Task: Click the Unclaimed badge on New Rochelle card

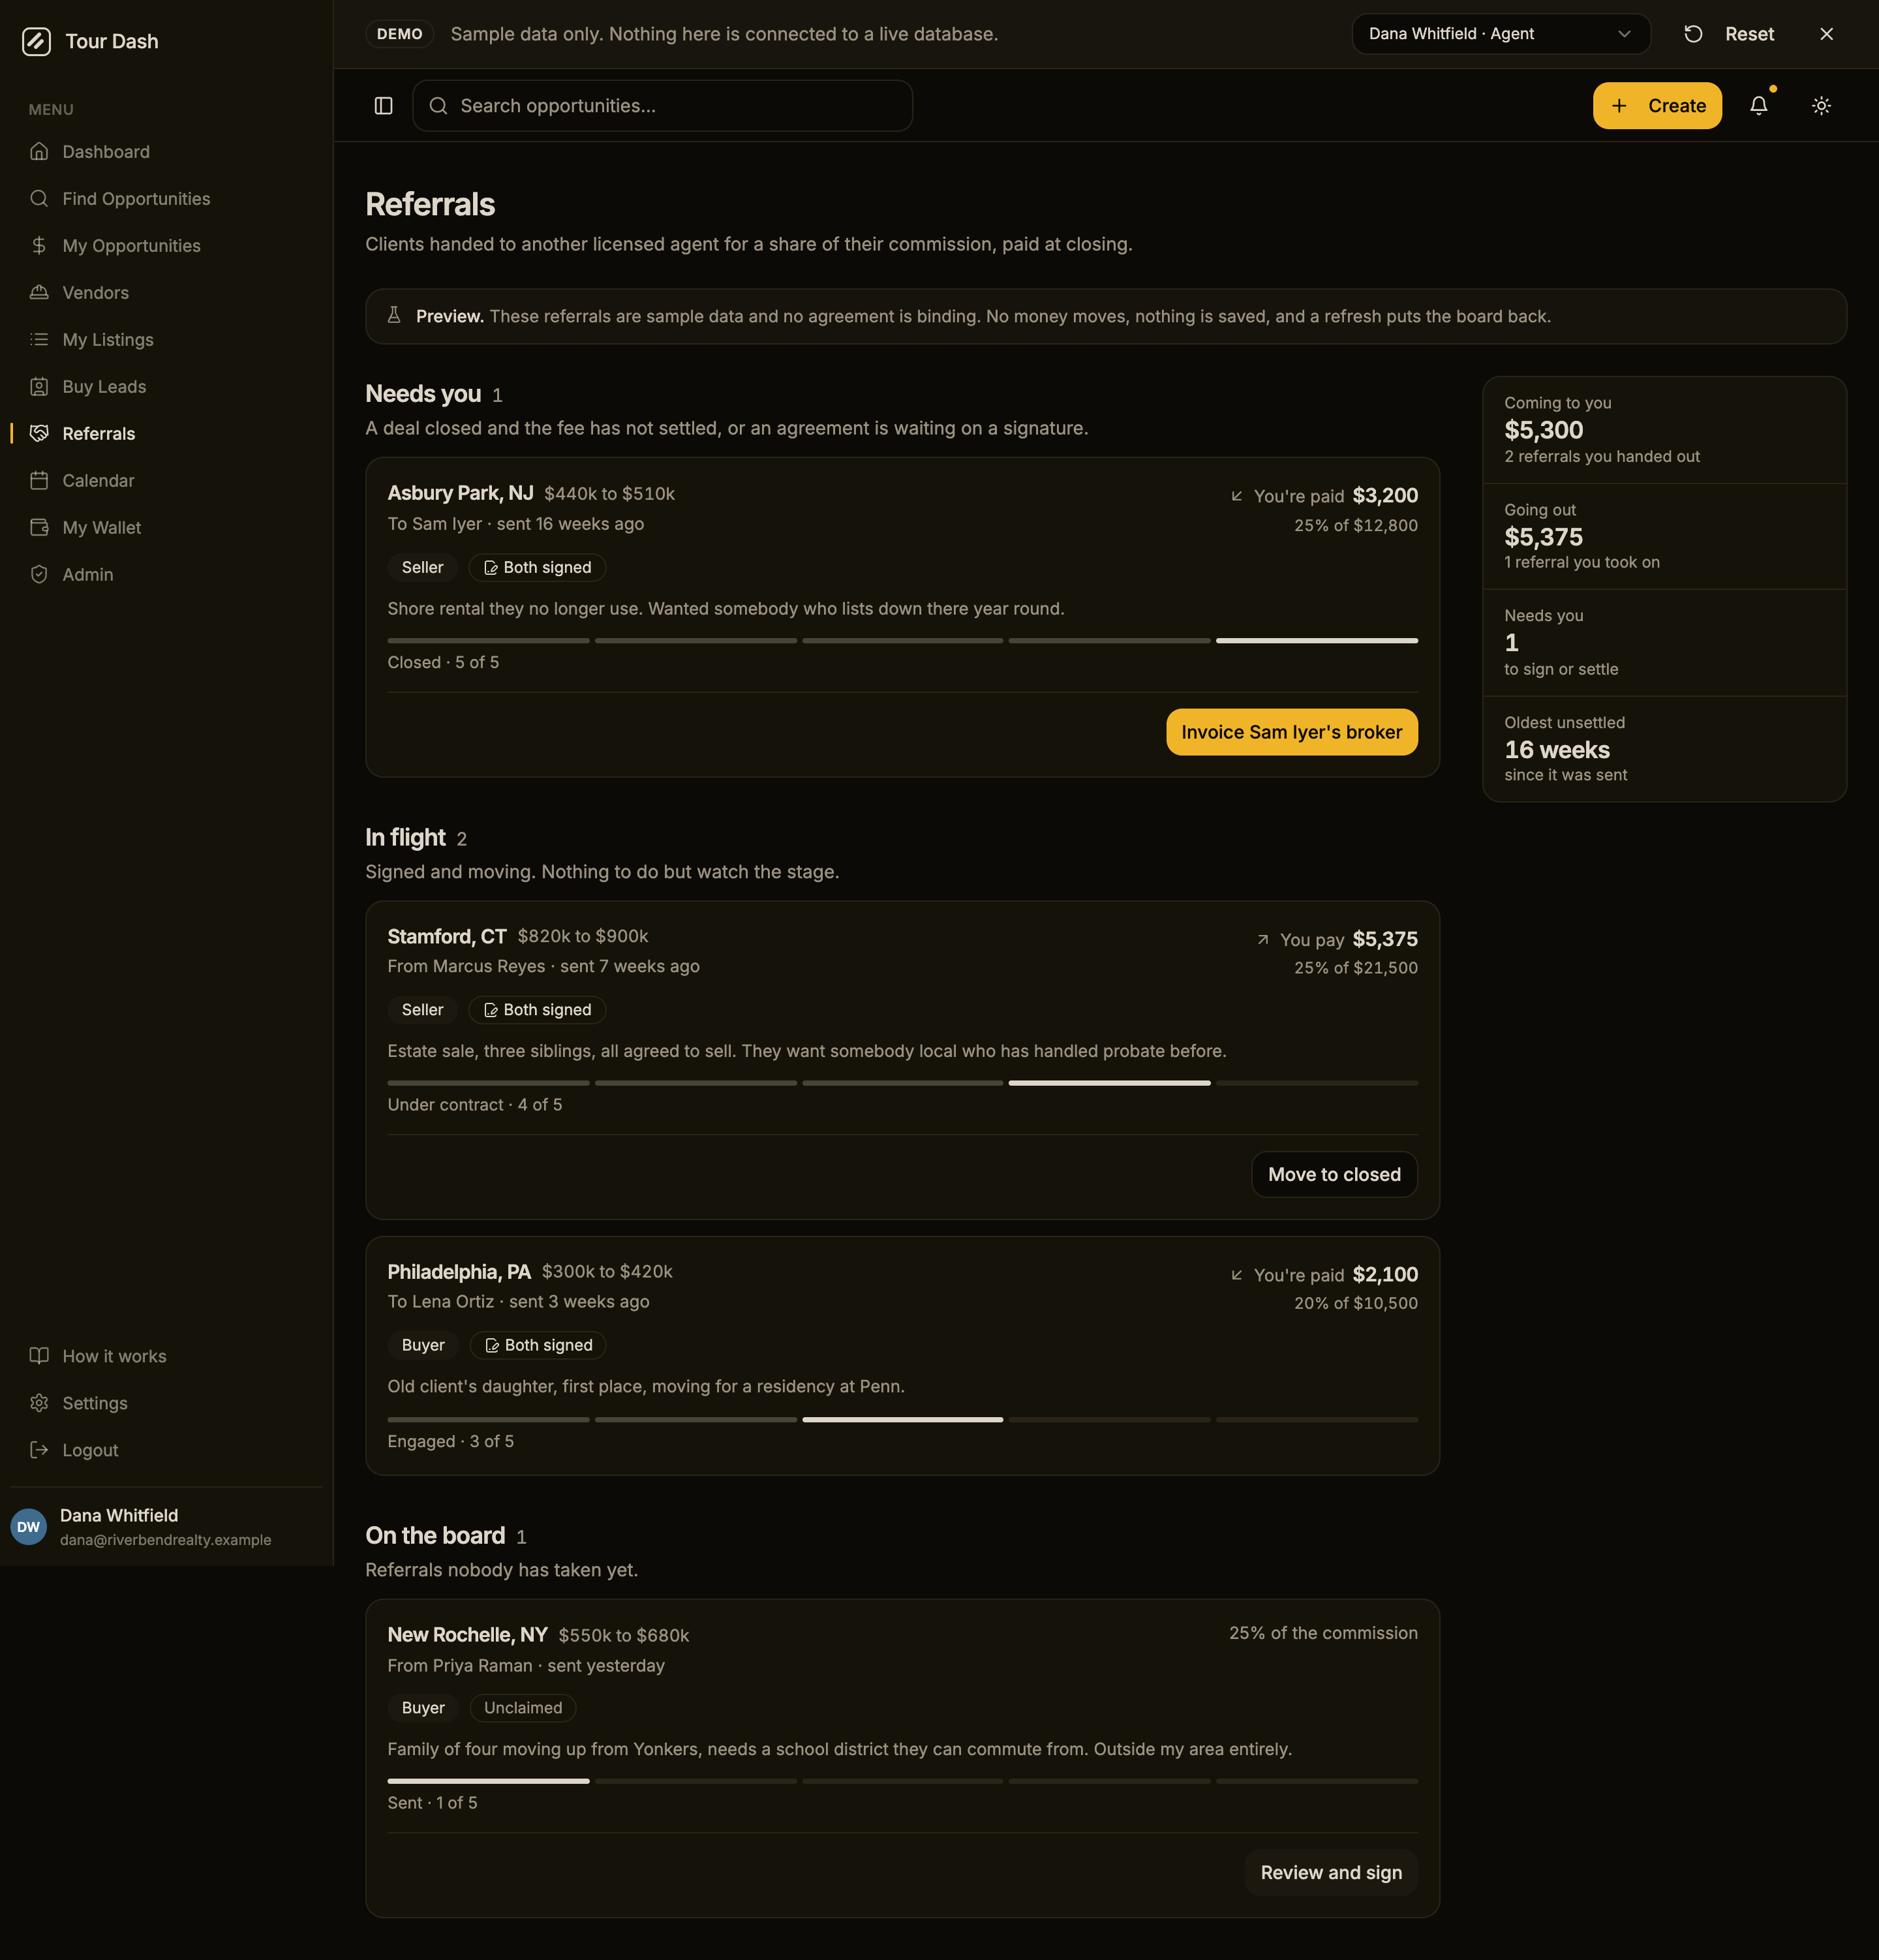Action: 523,1708
